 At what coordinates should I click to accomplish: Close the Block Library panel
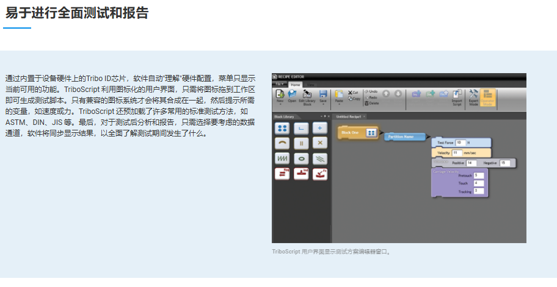(329, 116)
